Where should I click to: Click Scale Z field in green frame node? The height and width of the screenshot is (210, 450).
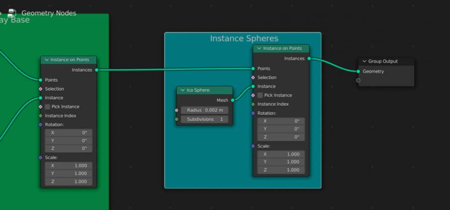tap(69, 181)
